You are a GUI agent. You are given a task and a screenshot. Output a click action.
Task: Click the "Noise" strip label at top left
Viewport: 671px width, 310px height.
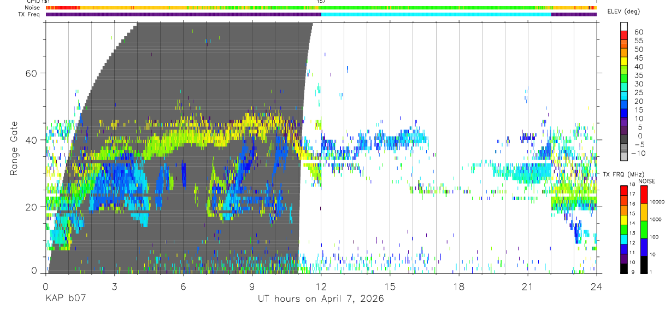33,8
